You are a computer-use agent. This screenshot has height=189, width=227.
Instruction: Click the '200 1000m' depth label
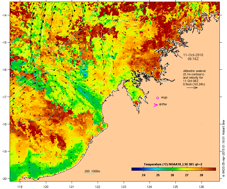pos(92,171)
